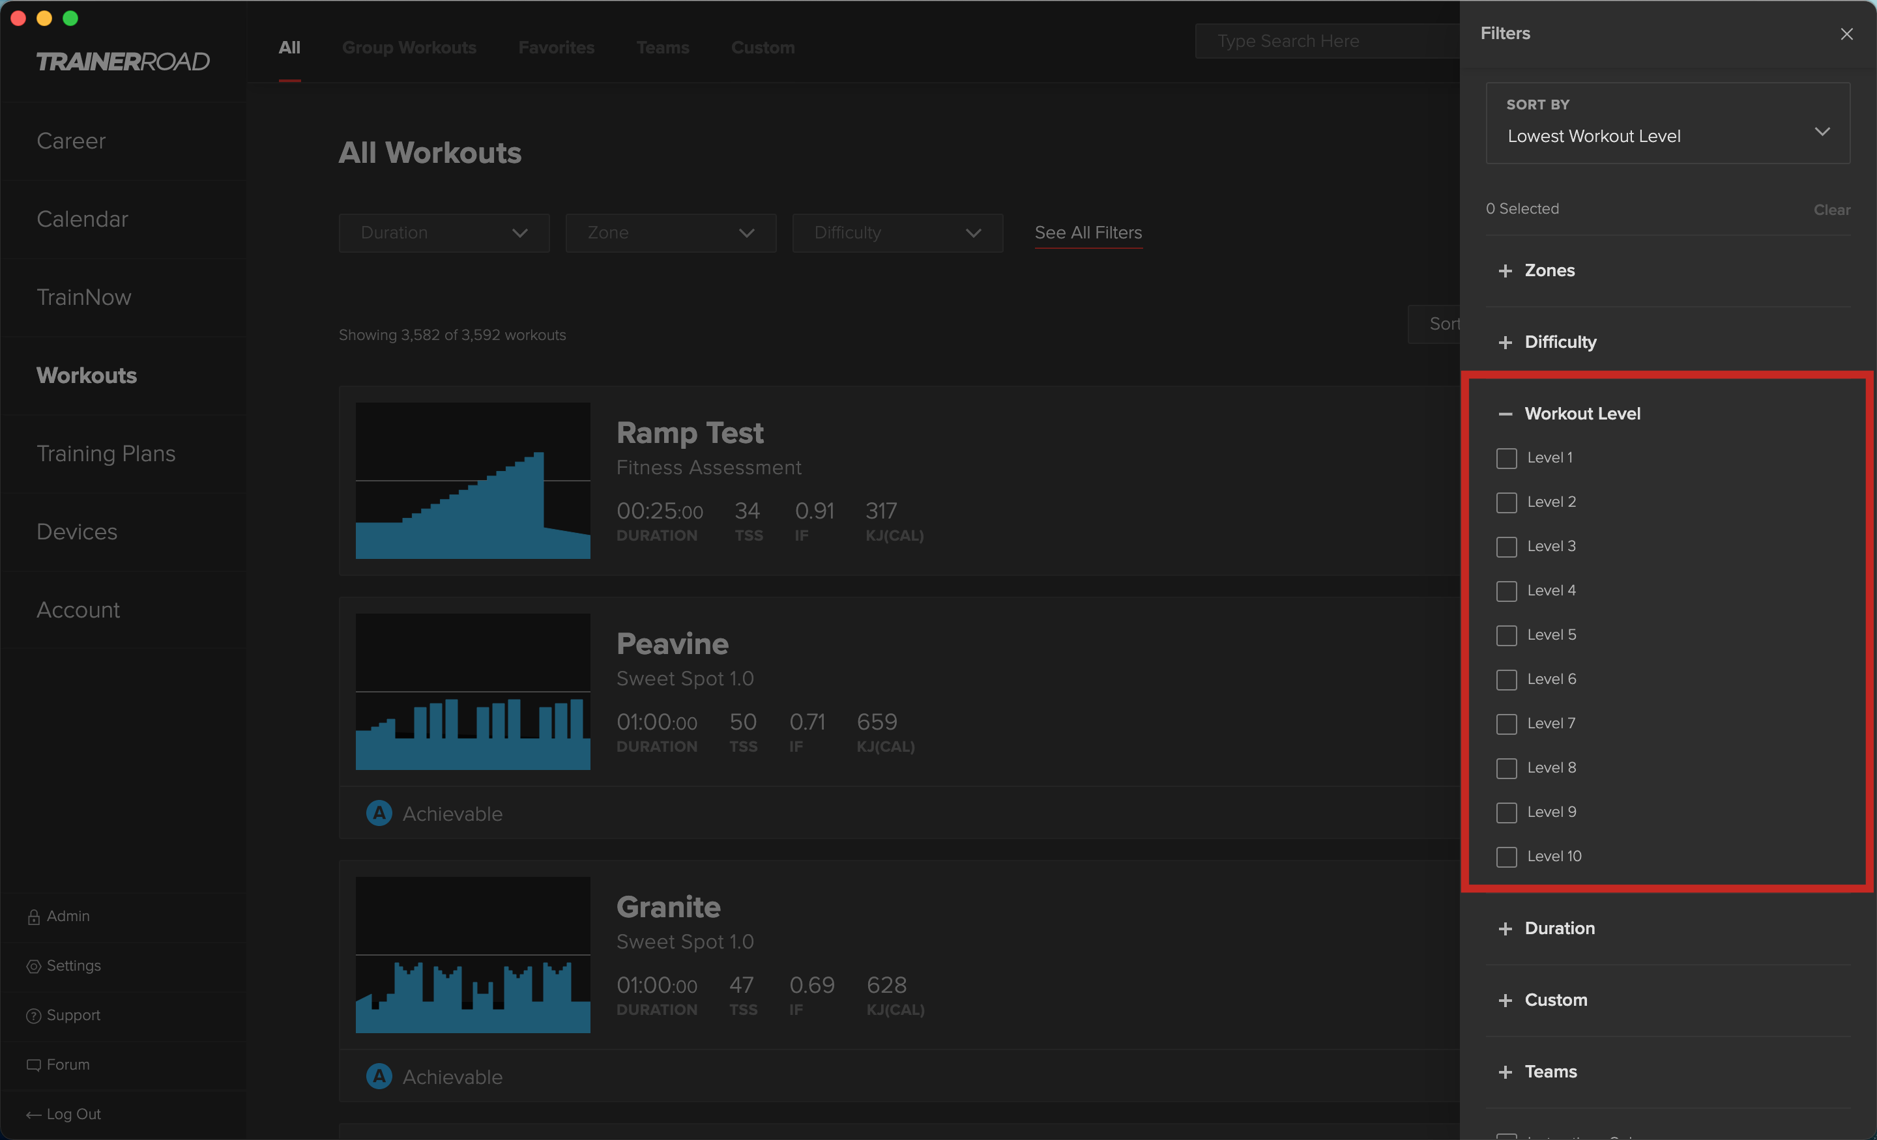Focus the Type Search Here field
This screenshot has width=1877, height=1140.
point(1327,41)
